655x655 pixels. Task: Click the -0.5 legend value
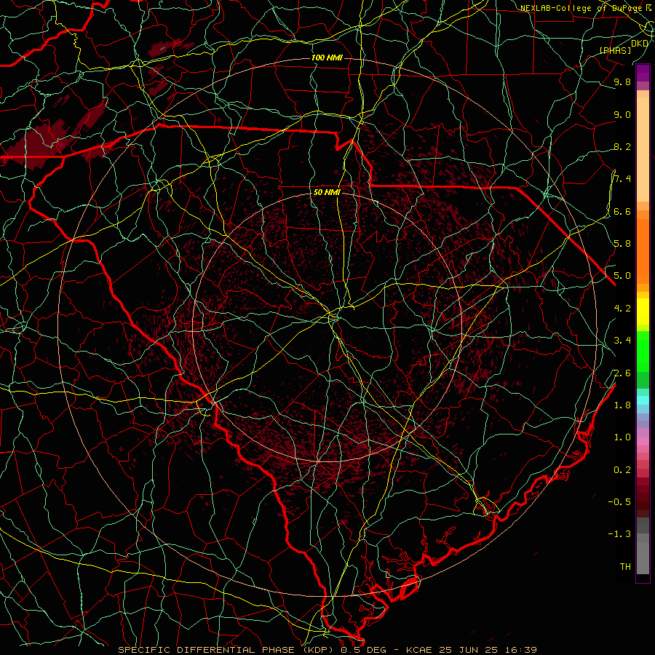(619, 501)
